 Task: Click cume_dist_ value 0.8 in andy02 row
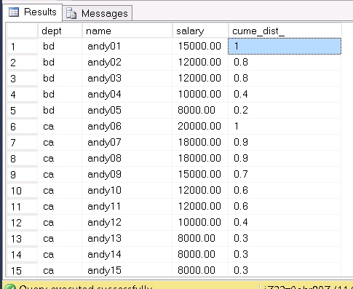coord(285,62)
